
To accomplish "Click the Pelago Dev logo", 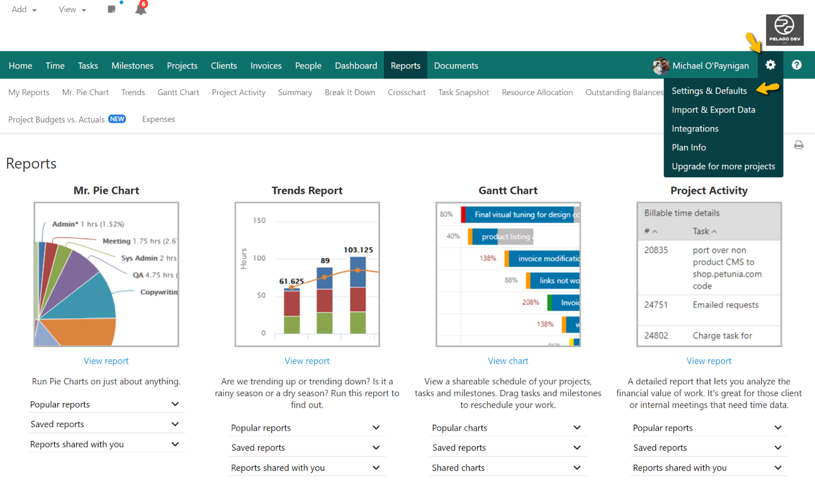I will click(x=784, y=30).
